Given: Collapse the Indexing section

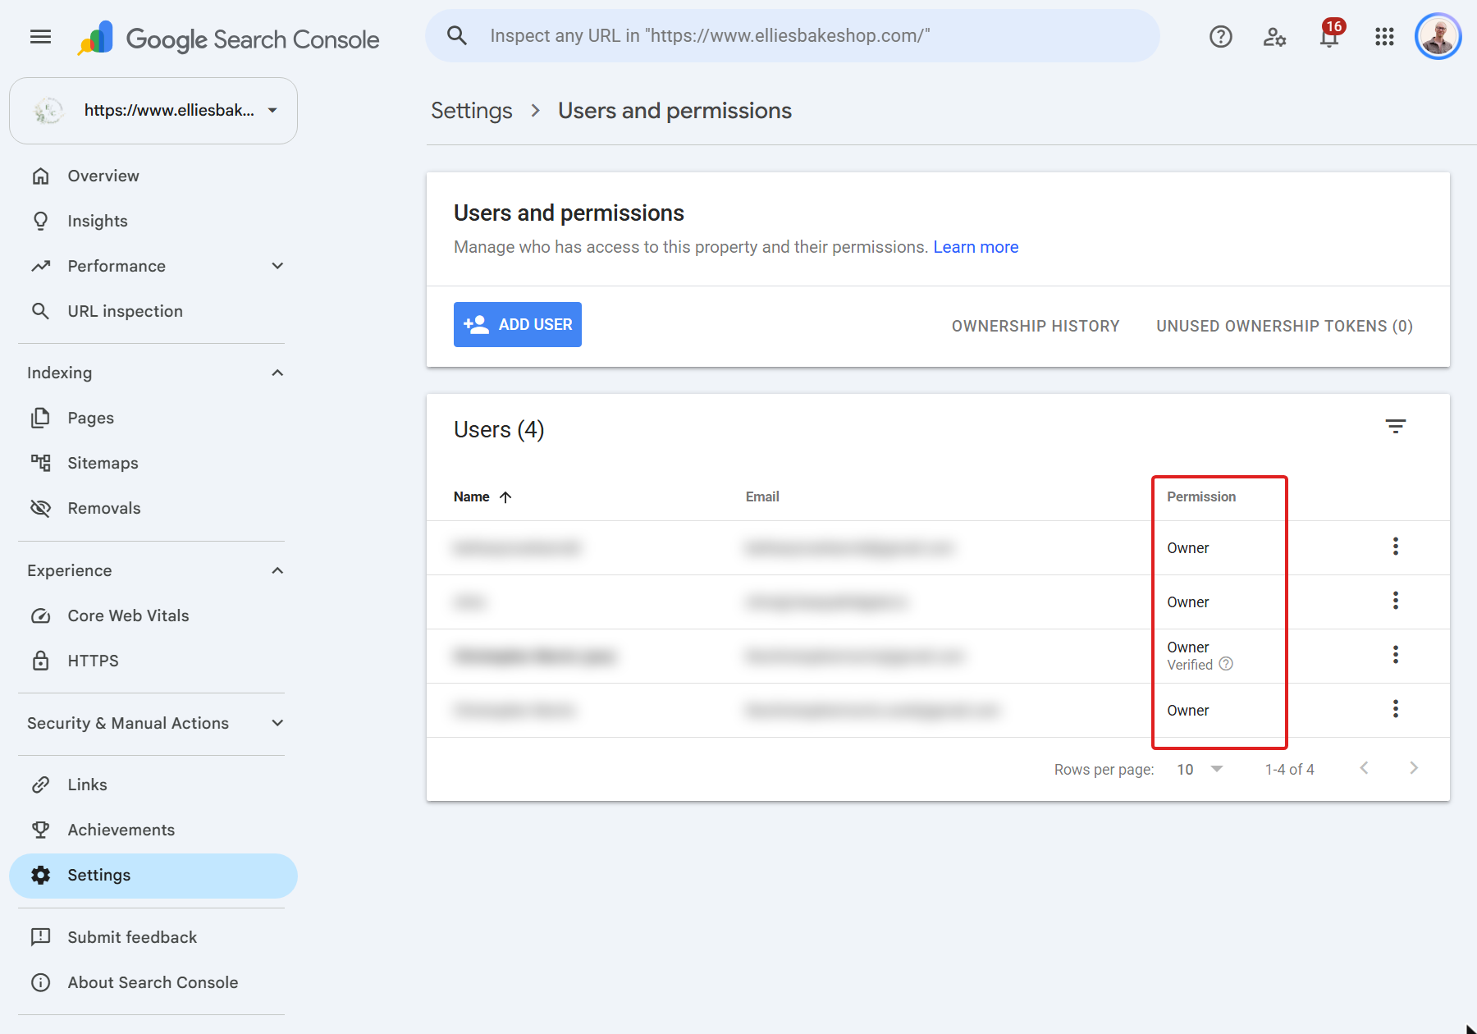Looking at the screenshot, I should coord(277,373).
